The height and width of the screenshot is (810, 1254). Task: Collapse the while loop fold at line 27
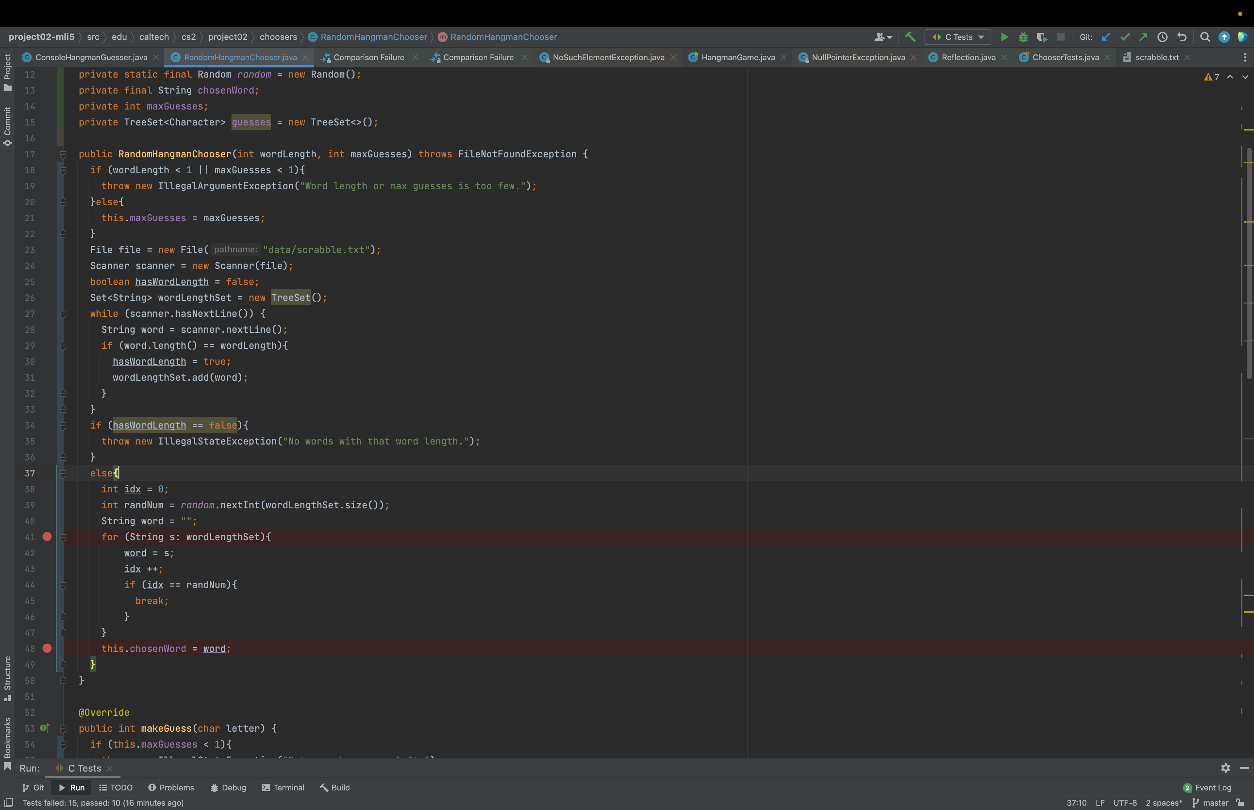pos(63,314)
